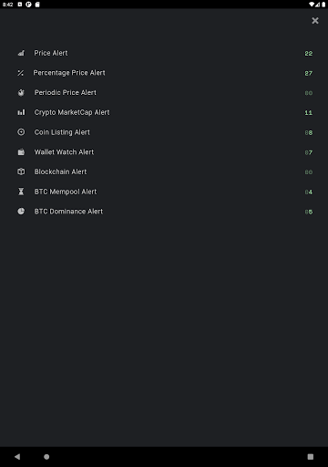Choose the Blockchain Alert entry
Screen dimensions: 328x467
pos(164,171)
